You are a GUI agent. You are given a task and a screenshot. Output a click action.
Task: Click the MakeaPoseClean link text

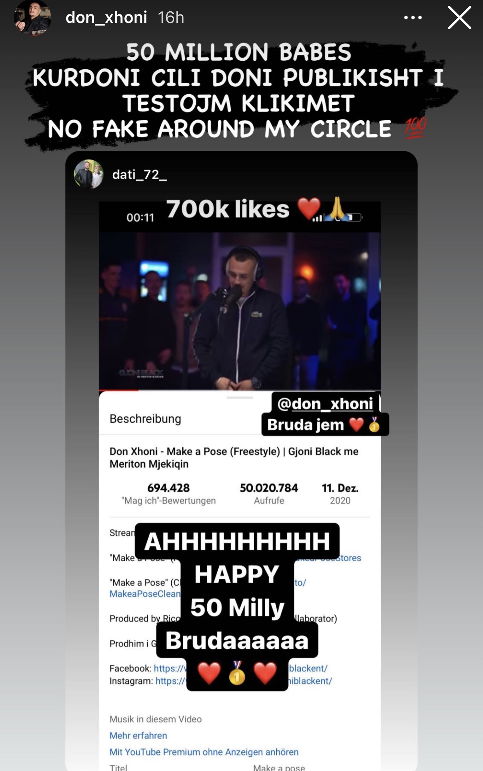[145, 594]
